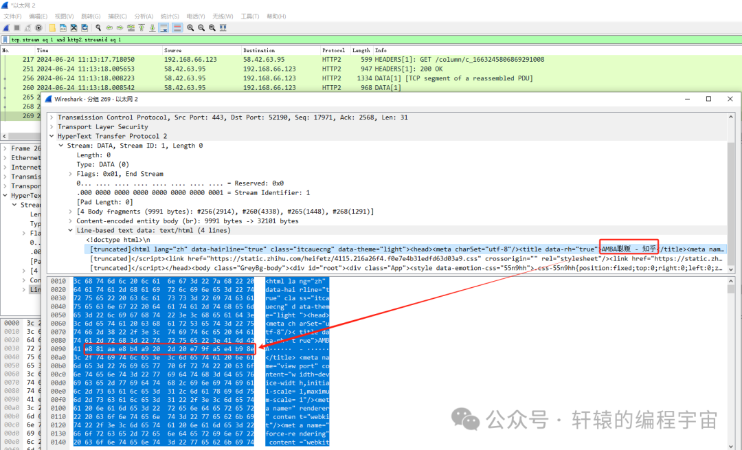Reset text to normal size
742x450 pixels.
(212, 28)
